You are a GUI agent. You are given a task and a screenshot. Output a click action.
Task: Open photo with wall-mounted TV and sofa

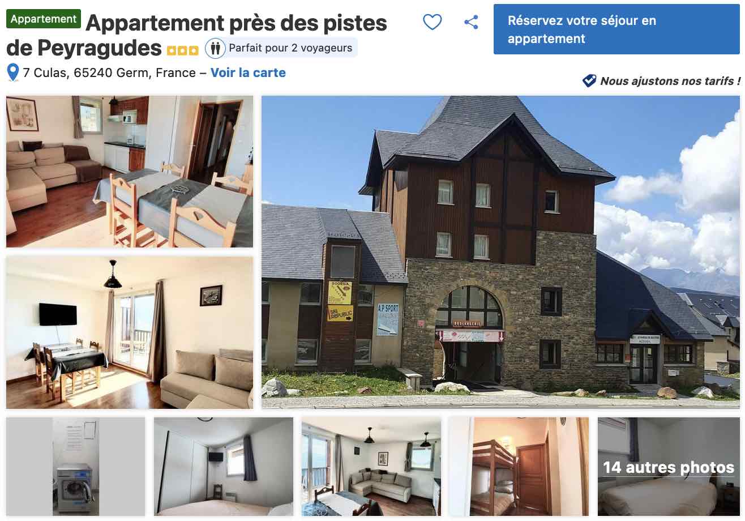pyautogui.click(x=130, y=332)
